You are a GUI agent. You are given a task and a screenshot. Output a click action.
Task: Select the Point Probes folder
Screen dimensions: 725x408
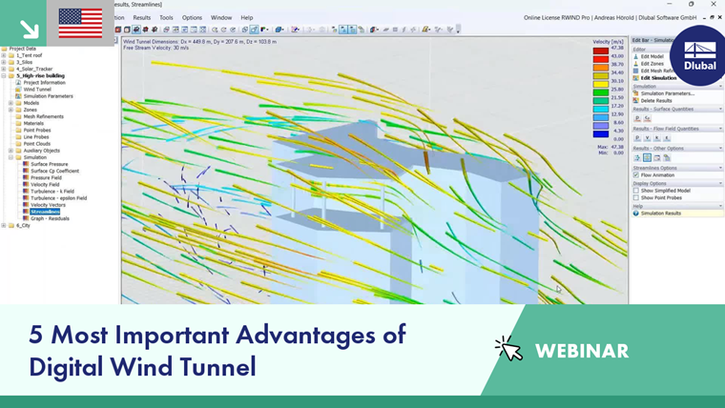(x=37, y=131)
